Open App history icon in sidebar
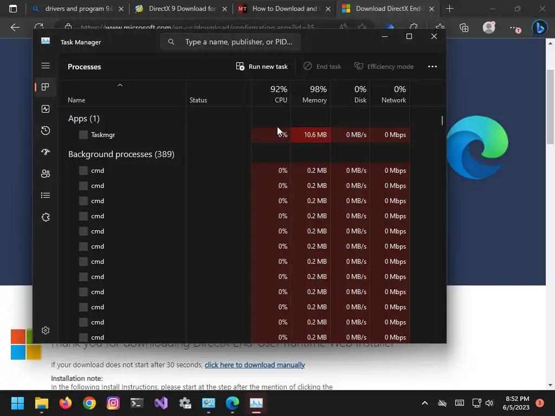The height and width of the screenshot is (416, 555). (x=46, y=131)
